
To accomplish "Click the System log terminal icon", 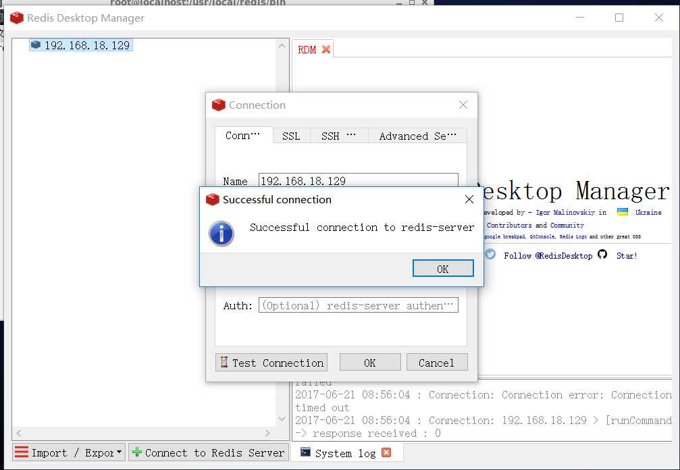I will coord(305,452).
